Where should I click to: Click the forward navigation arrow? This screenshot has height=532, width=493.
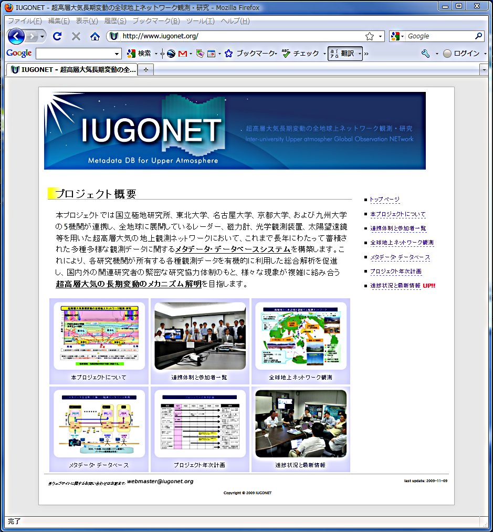32,36
